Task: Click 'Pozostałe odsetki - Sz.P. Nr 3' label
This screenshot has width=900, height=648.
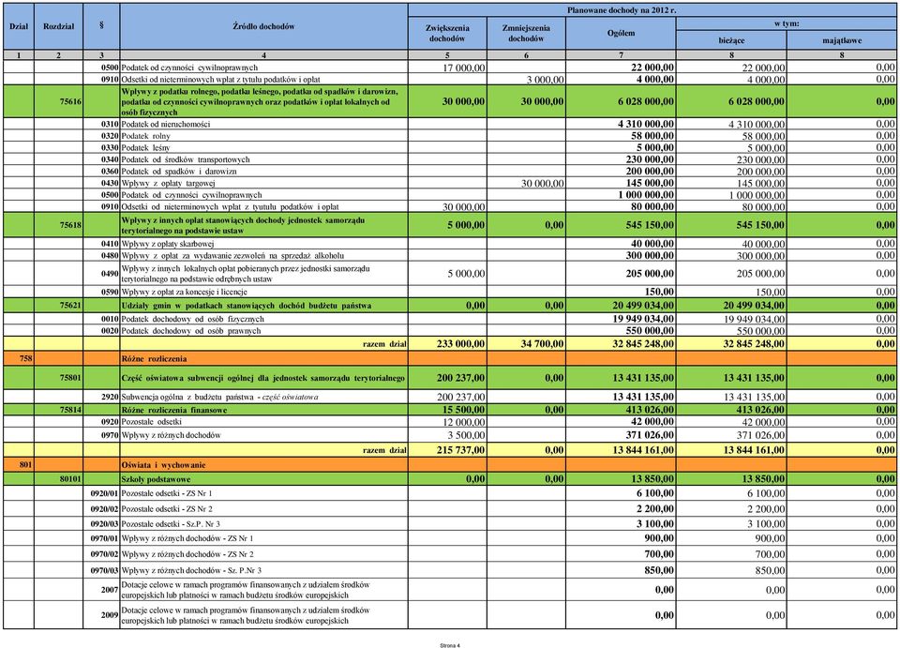Action: coord(171,524)
